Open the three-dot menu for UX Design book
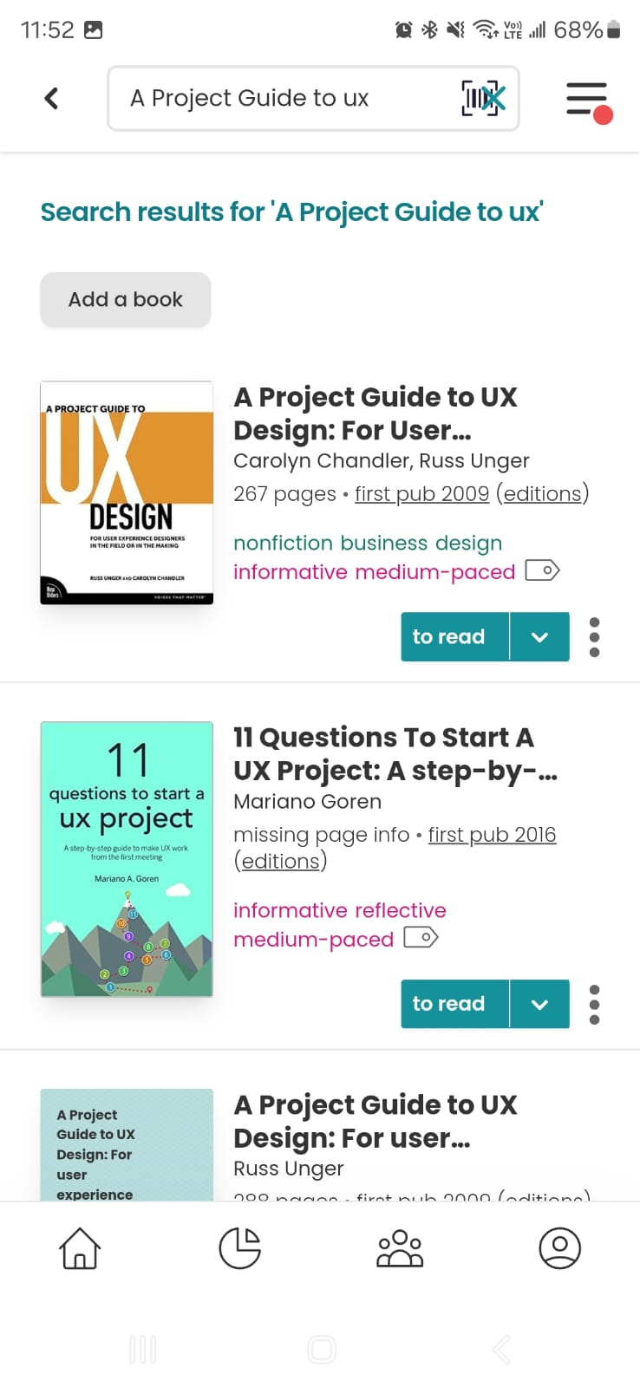Viewport: 640px width, 1387px height. coord(594,637)
